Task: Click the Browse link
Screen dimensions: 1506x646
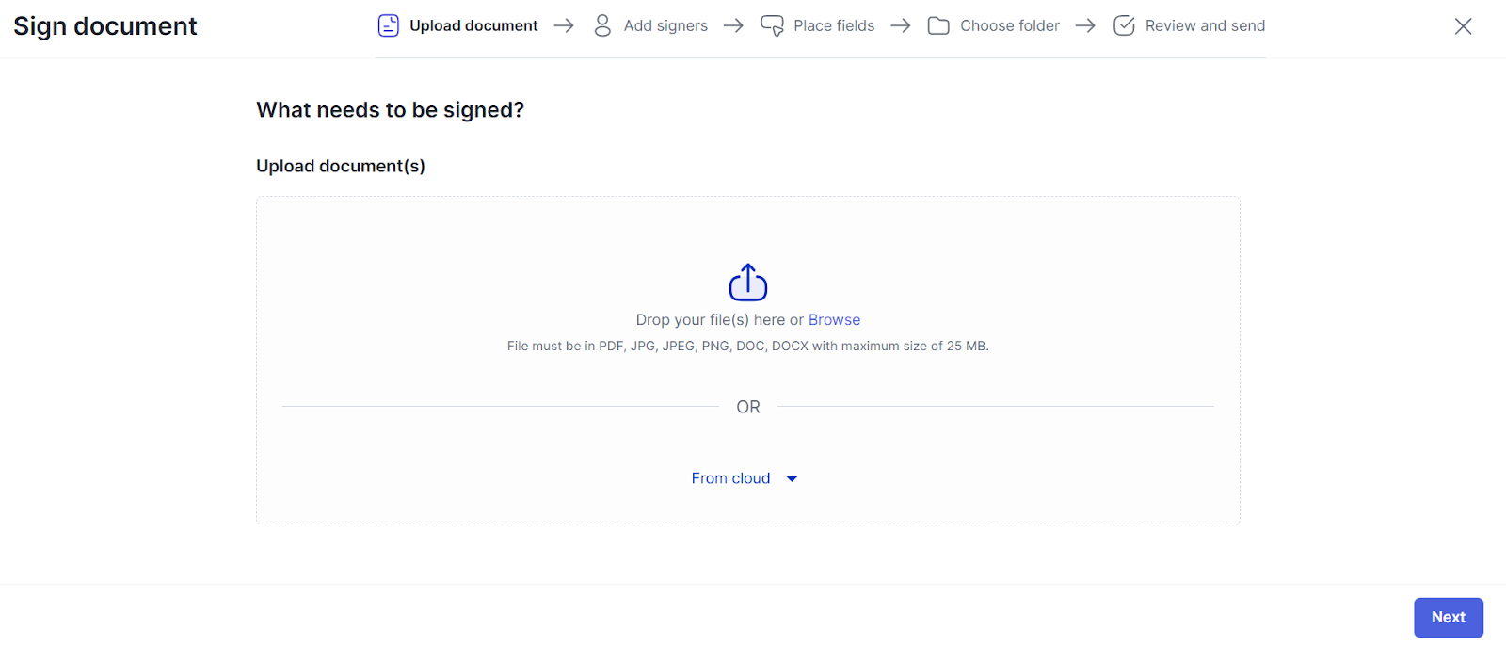Action: pos(834,320)
